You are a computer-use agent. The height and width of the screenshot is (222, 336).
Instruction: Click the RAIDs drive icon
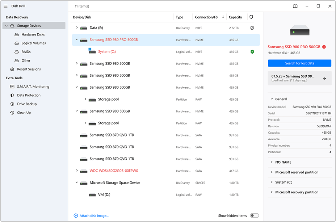17,52
